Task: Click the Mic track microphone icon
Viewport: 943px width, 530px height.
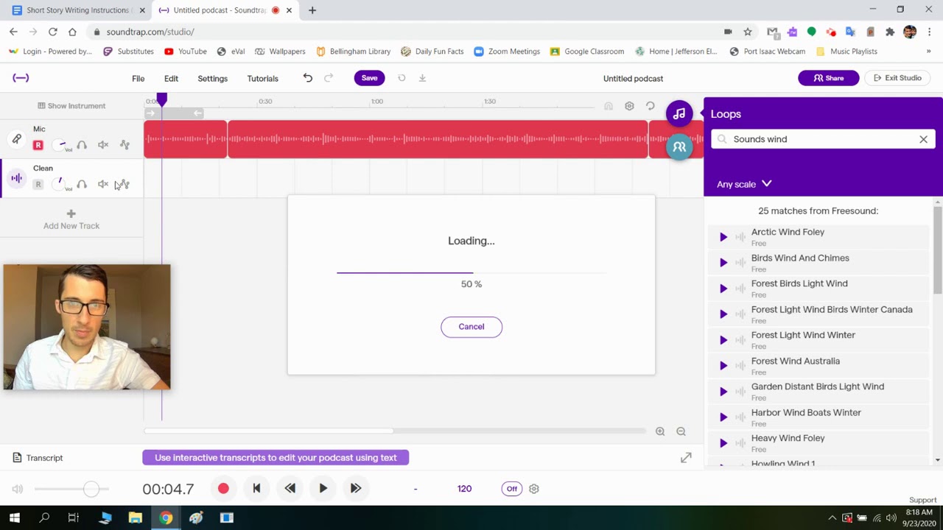Action: tap(16, 138)
